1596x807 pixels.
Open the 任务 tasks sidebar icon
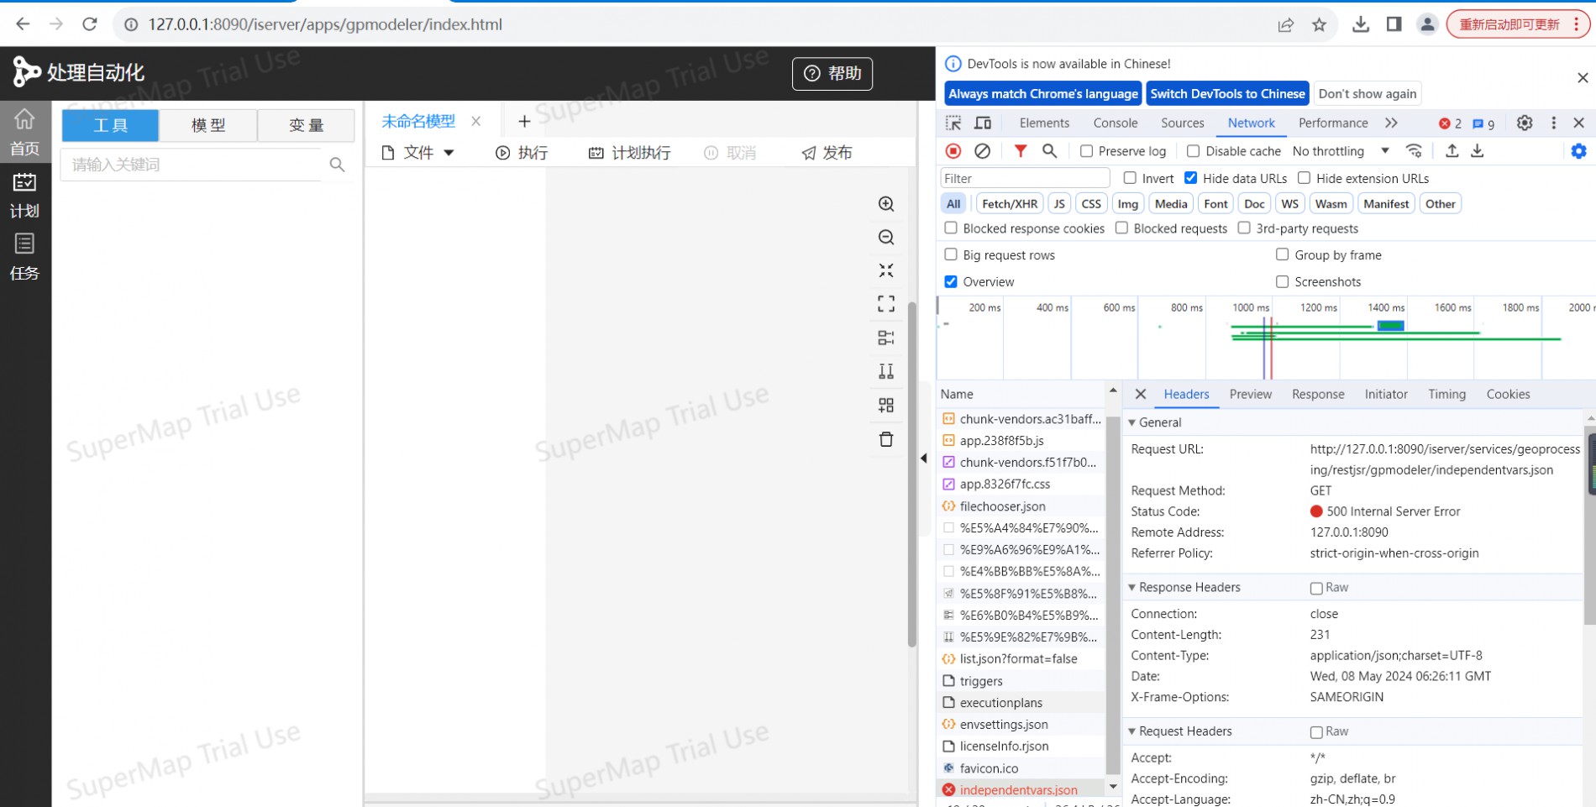pyautogui.click(x=24, y=257)
